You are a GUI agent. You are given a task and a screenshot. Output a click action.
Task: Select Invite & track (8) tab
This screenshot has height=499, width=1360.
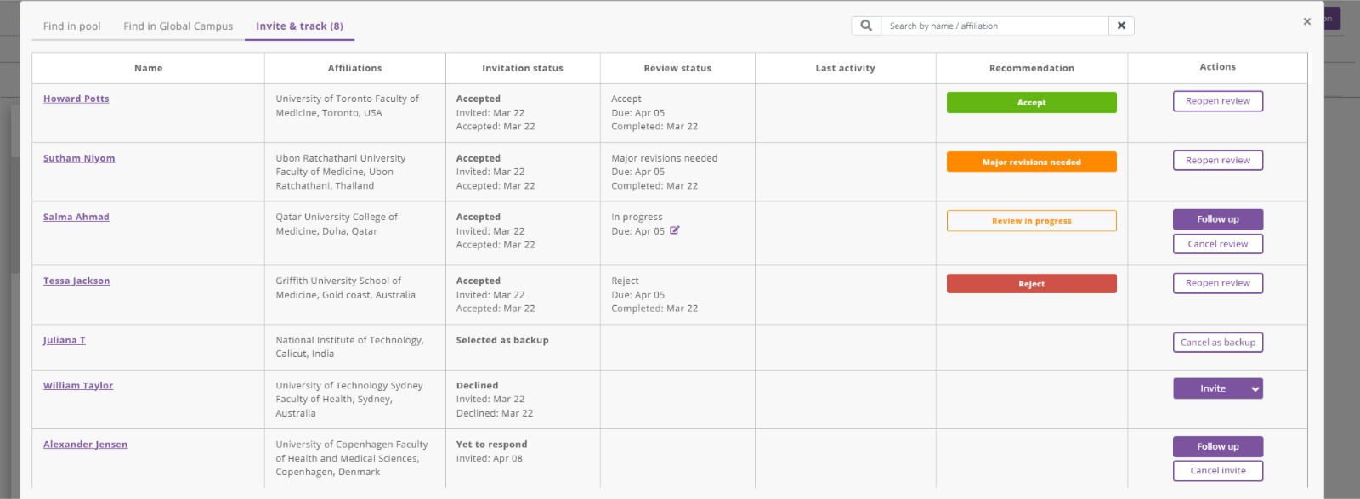pyautogui.click(x=299, y=26)
